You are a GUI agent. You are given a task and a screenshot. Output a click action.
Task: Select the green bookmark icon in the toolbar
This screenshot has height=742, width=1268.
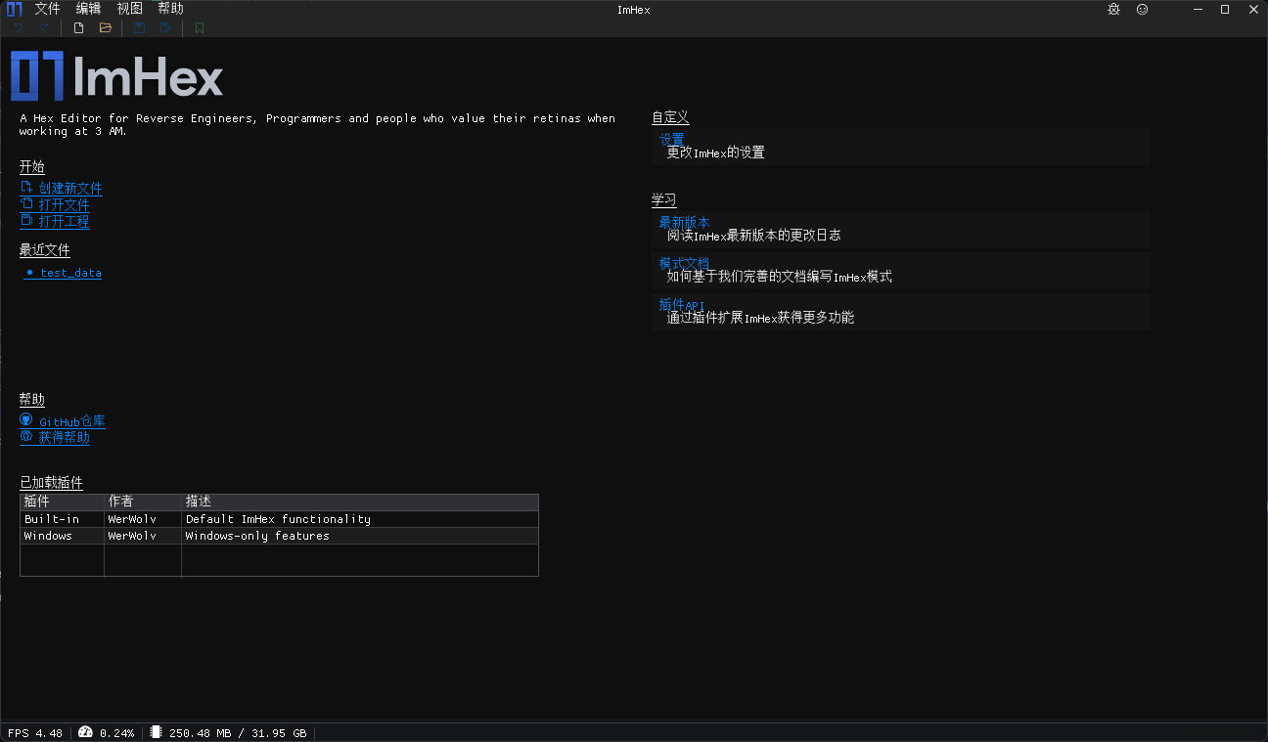click(199, 27)
